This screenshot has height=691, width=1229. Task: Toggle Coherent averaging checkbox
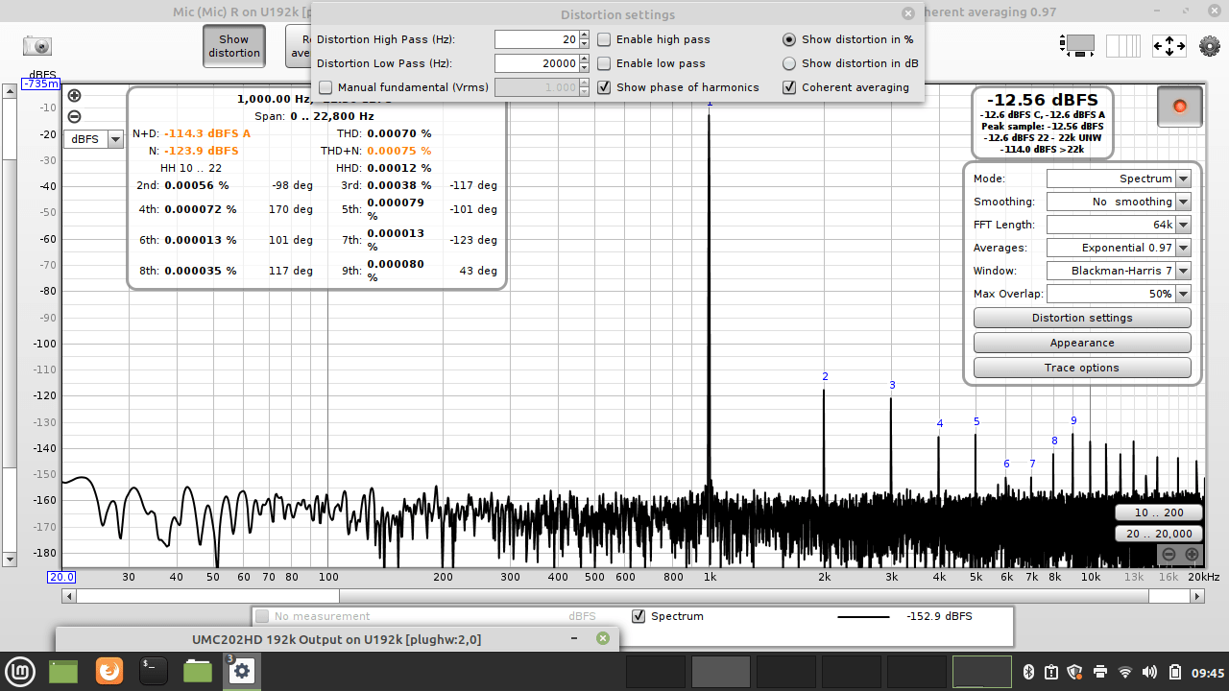click(x=789, y=87)
